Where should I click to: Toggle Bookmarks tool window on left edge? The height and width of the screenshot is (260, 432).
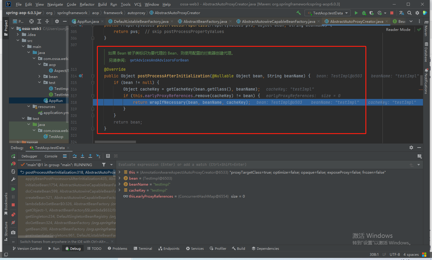coord(6,204)
